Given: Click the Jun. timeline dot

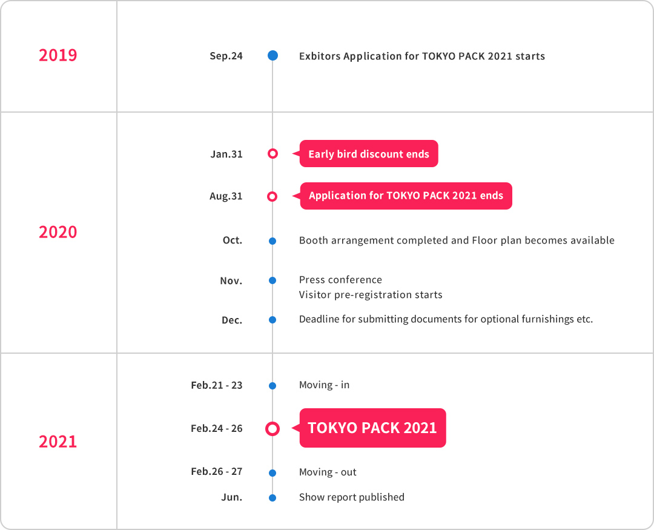Looking at the screenshot, I should (272, 497).
